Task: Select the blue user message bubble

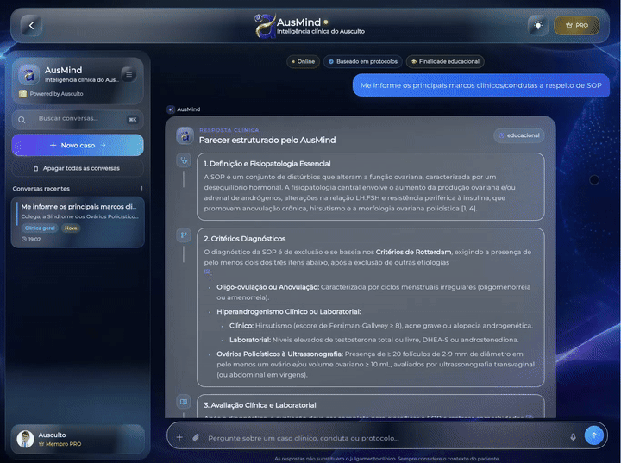Action: 480,85
